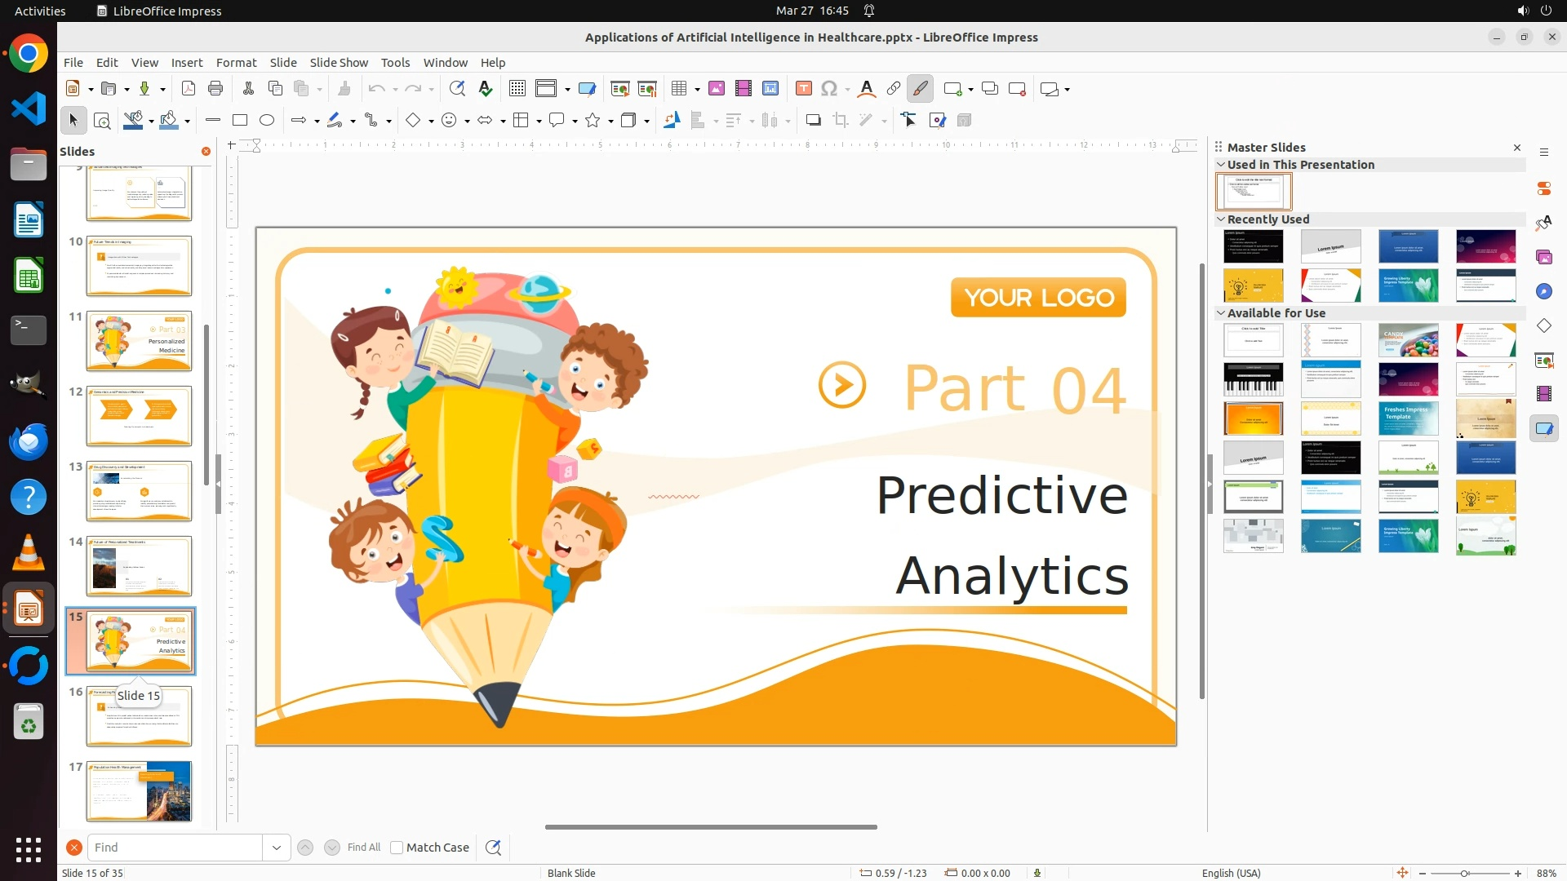Viewport: 1567px width, 881px height.
Task: Click the Print toolbar icon
Action: [215, 89]
